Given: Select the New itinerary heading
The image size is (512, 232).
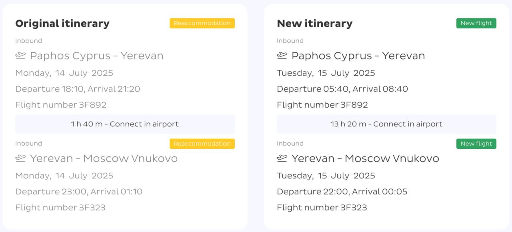Looking at the screenshot, I should [x=314, y=24].
